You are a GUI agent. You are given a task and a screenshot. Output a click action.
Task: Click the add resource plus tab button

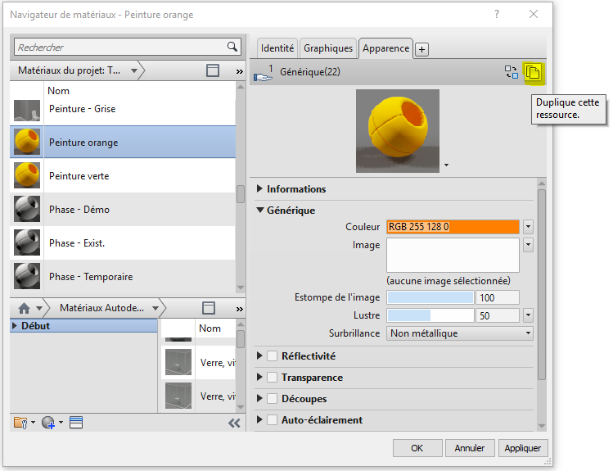pos(421,49)
